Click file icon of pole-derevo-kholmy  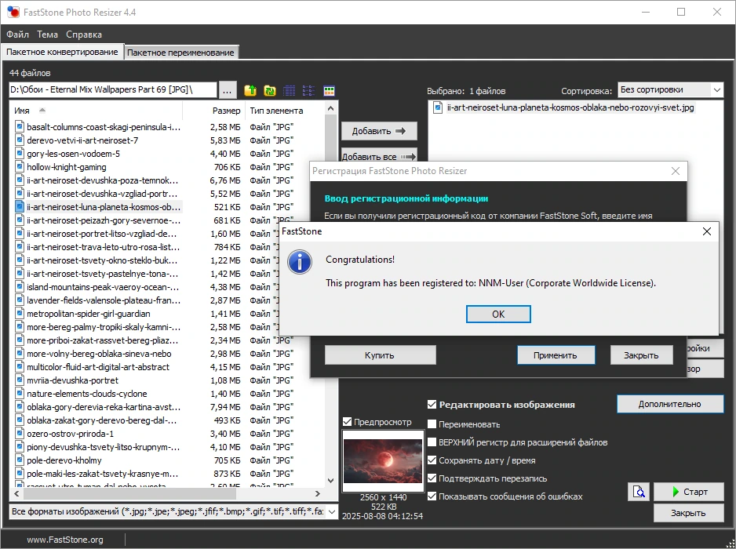click(20, 460)
